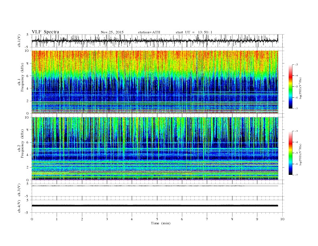The width and height of the screenshot is (318, 246).
Task: Click the "ch.1(V)" waveform axis label
Action: click(19, 41)
